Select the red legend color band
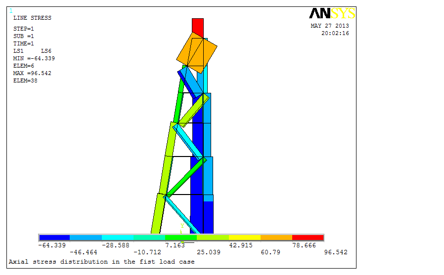The width and height of the screenshot is (444, 275). point(308,237)
